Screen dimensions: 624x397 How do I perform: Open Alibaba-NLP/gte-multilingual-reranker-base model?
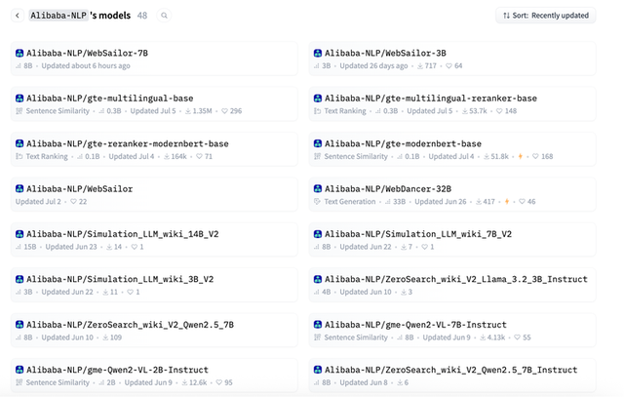tap(452, 104)
